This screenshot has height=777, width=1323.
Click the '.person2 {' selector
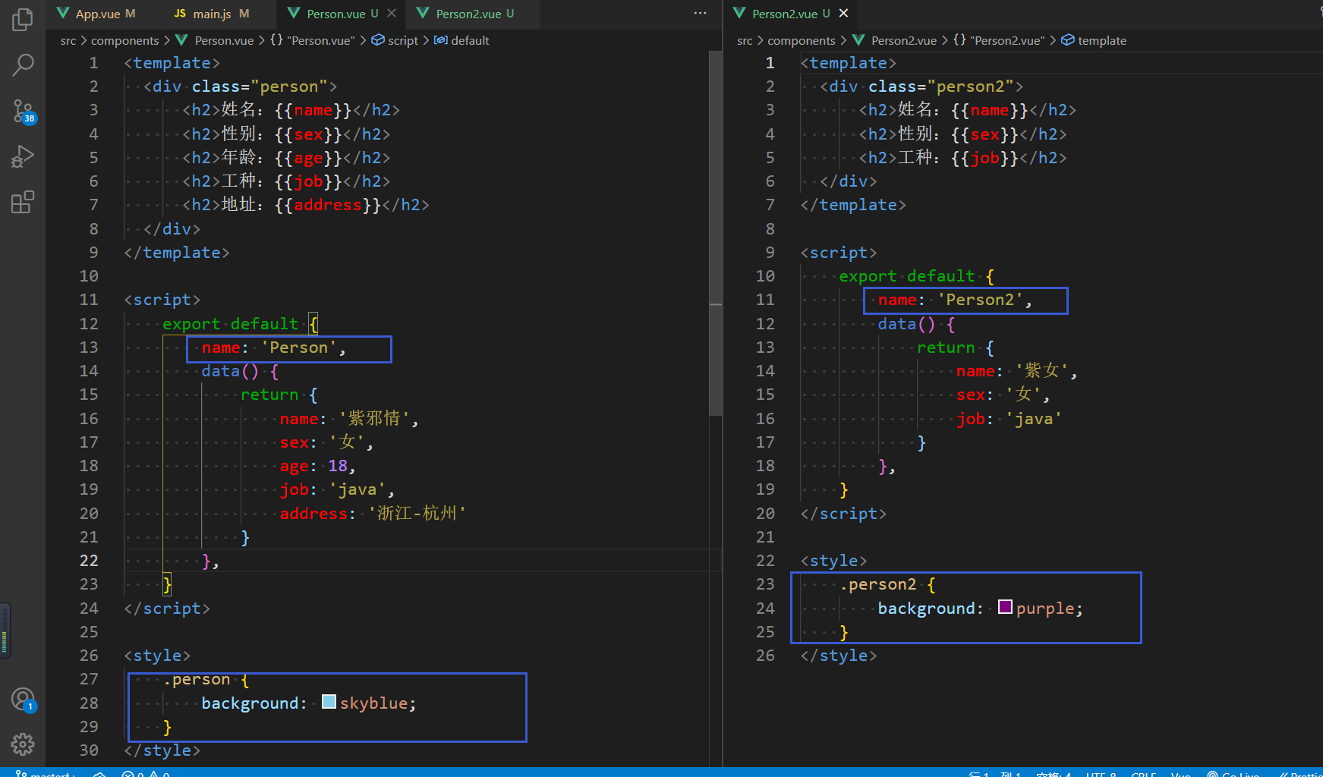888,585
